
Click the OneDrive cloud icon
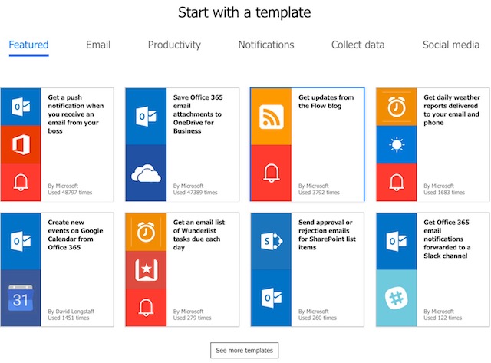[x=146, y=173]
